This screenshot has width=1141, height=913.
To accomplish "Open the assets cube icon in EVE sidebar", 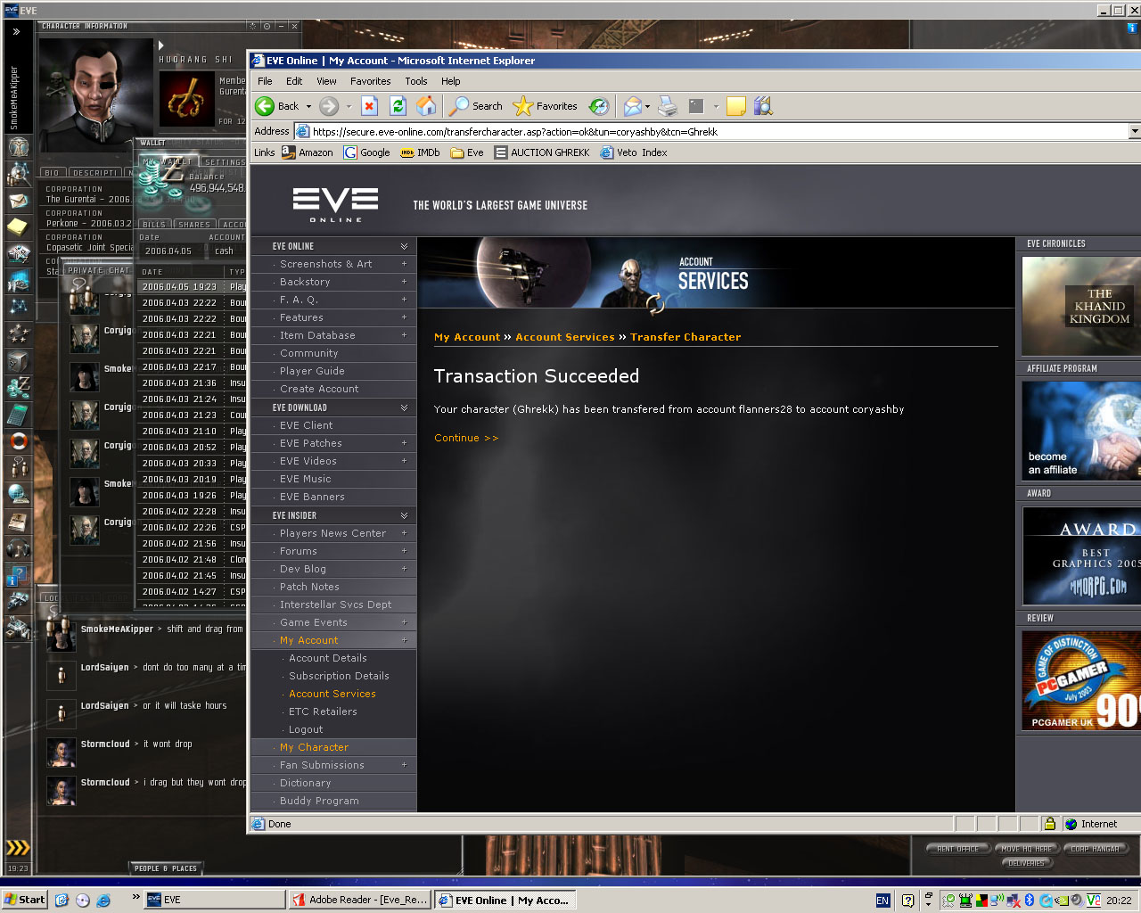I will click(x=18, y=361).
